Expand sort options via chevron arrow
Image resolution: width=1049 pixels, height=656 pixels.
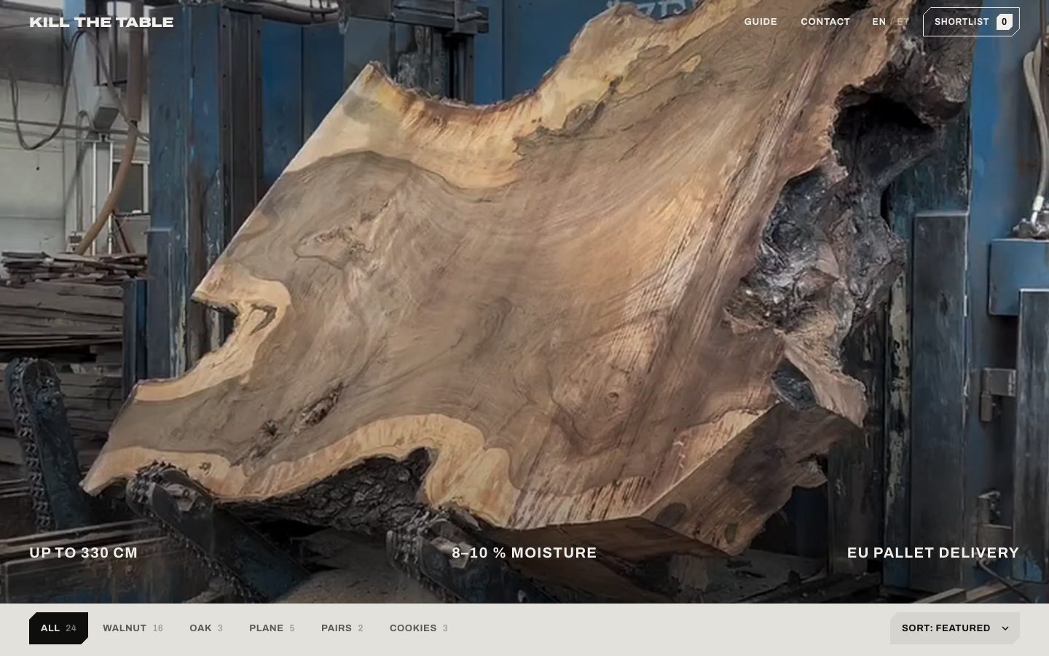(x=1005, y=628)
